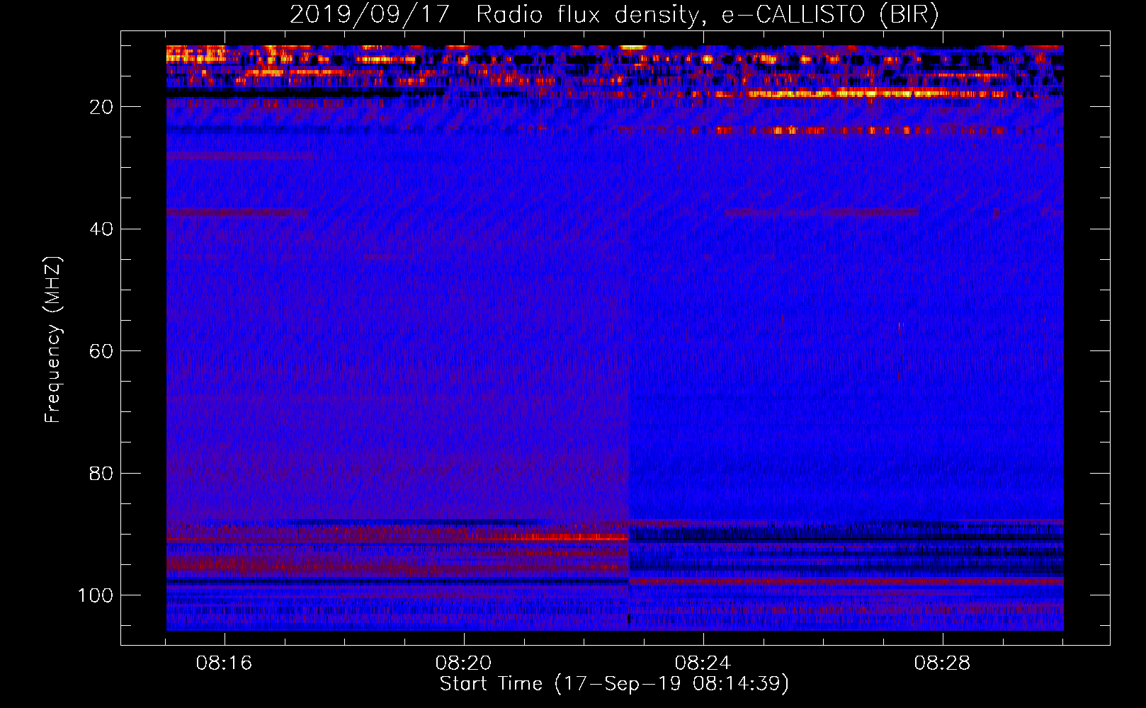Click the 08:20 time tick label
This screenshot has width=1146, height=708.
point(464,663)
